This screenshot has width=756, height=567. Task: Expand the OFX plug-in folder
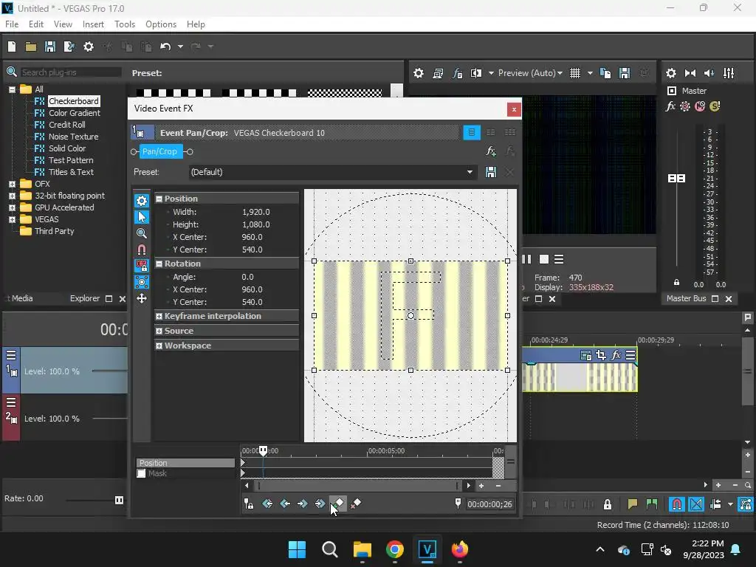click(x=12, y=184)
